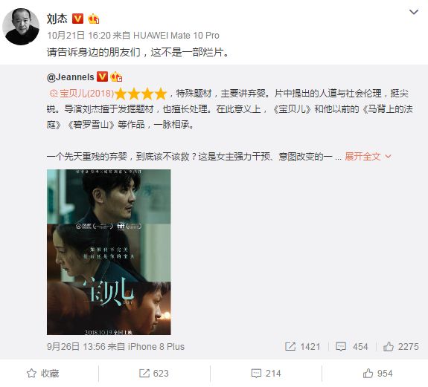Click 刘杰's membership crown icon
This screenshot has width=428, height=387.
coord(94,19)
